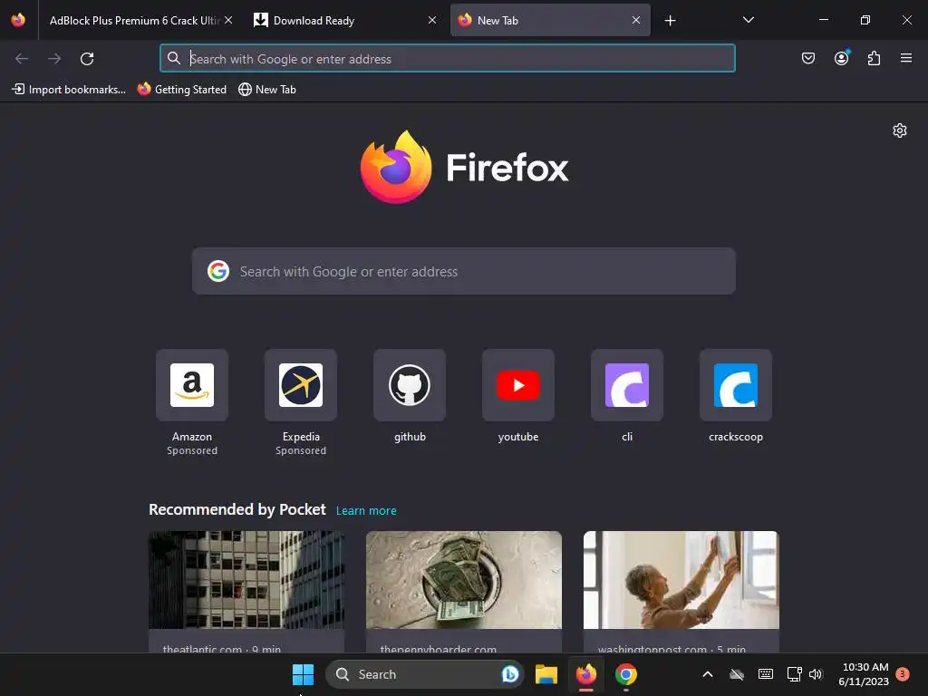This screenshot has height=696, width=928.
Task: Click the Google icon in search box
Action: coord(218,271)
